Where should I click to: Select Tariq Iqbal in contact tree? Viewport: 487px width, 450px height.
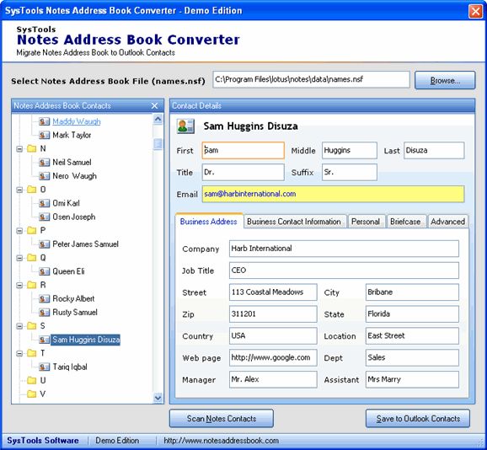point(70,367)
